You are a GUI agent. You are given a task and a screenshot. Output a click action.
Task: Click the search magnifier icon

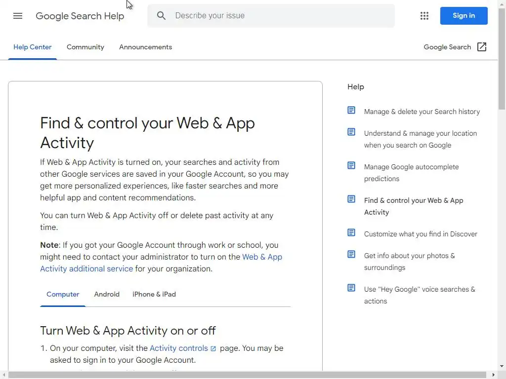161,16
